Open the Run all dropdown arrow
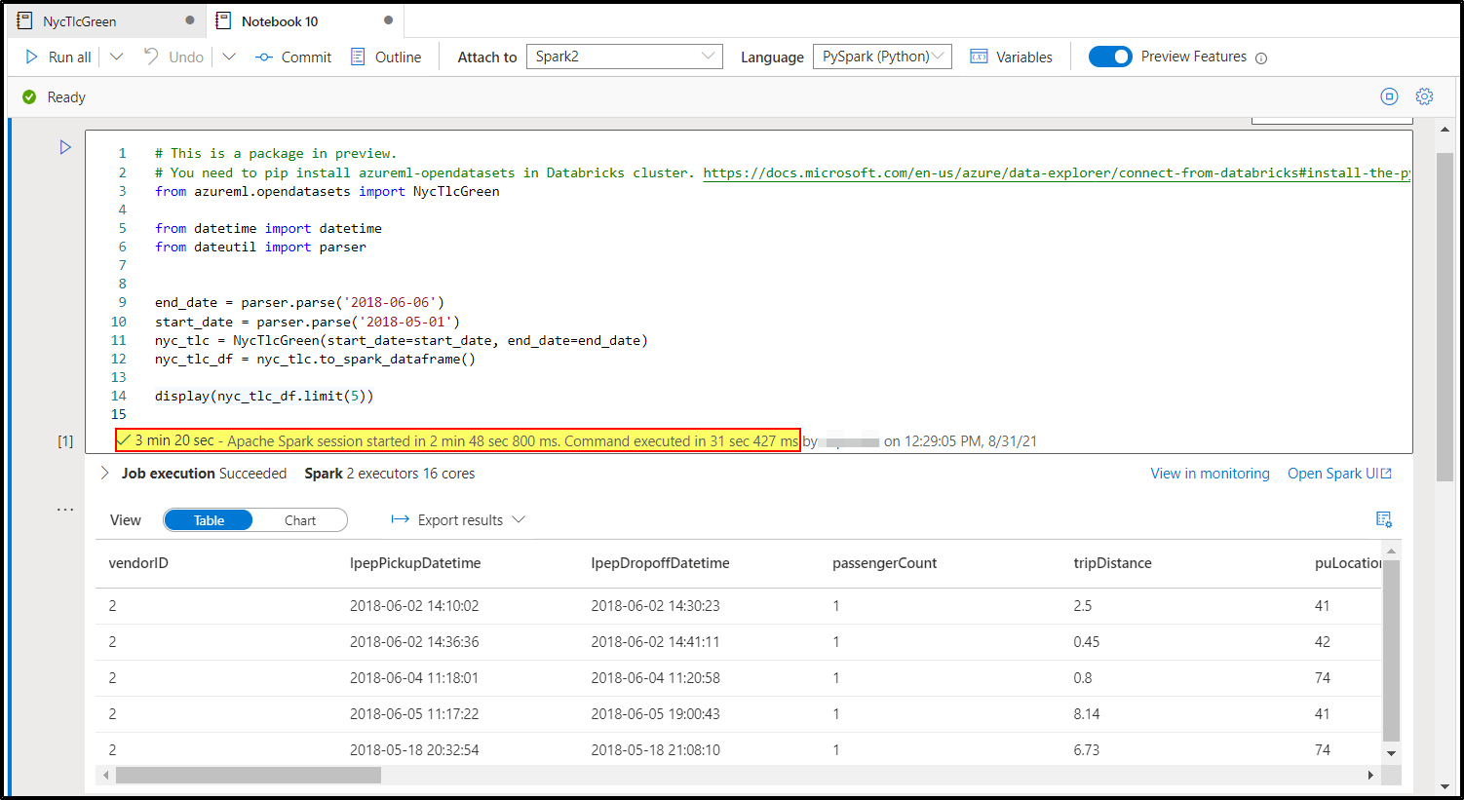 click(116, 57)
